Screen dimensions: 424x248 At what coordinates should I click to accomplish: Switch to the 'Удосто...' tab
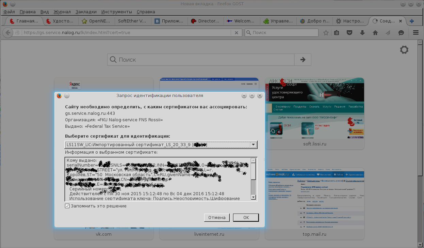tap(60, 21)
